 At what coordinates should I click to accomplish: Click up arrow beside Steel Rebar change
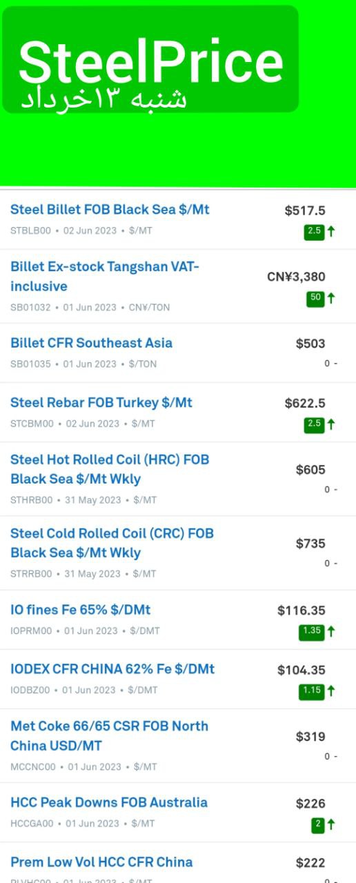pos(331,425)
